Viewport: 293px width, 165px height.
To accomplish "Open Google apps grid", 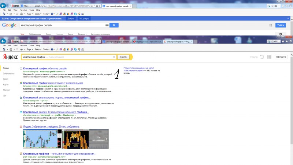I will pyautogui.click(x=271, y=25).
